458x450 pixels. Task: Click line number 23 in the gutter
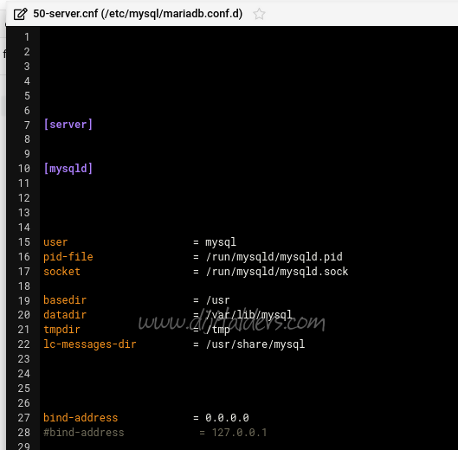click(x=24, y=359)
